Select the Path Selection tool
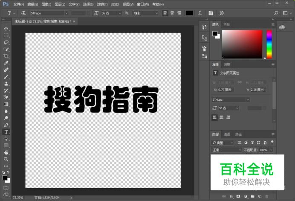Screen dimensions: 295x201 [6, 139]
